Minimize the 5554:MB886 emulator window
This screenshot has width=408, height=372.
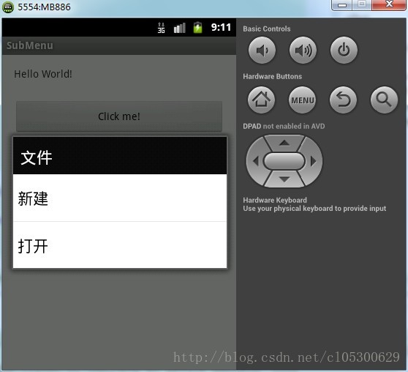tap(342, 5)
